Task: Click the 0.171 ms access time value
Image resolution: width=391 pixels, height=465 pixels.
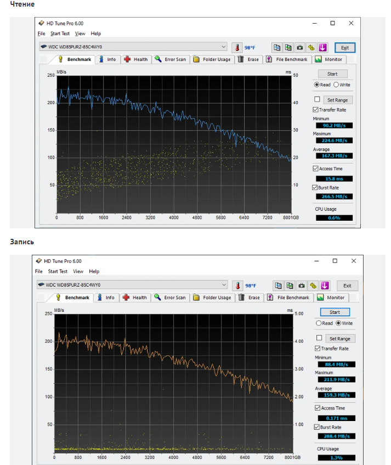Action: (337, 418)
